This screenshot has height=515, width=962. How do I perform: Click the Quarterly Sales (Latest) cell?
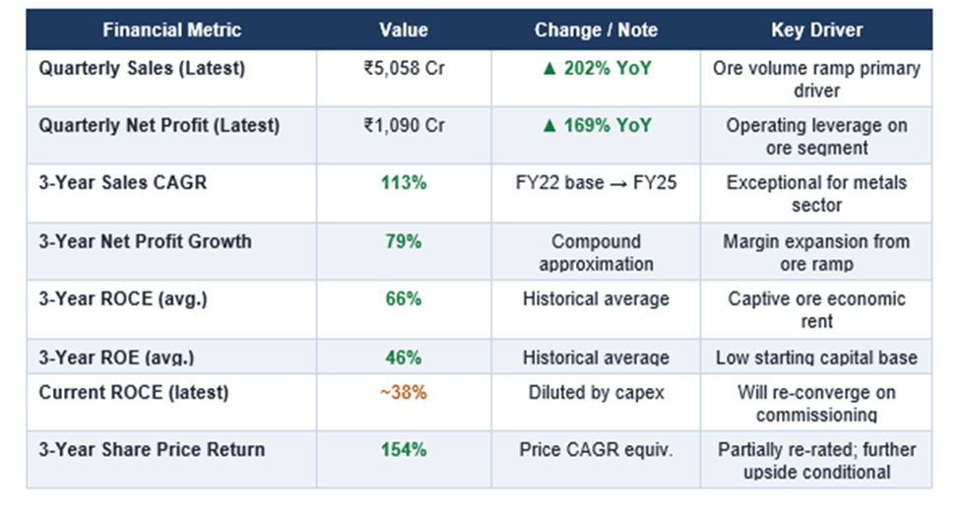tap(142, 69)
